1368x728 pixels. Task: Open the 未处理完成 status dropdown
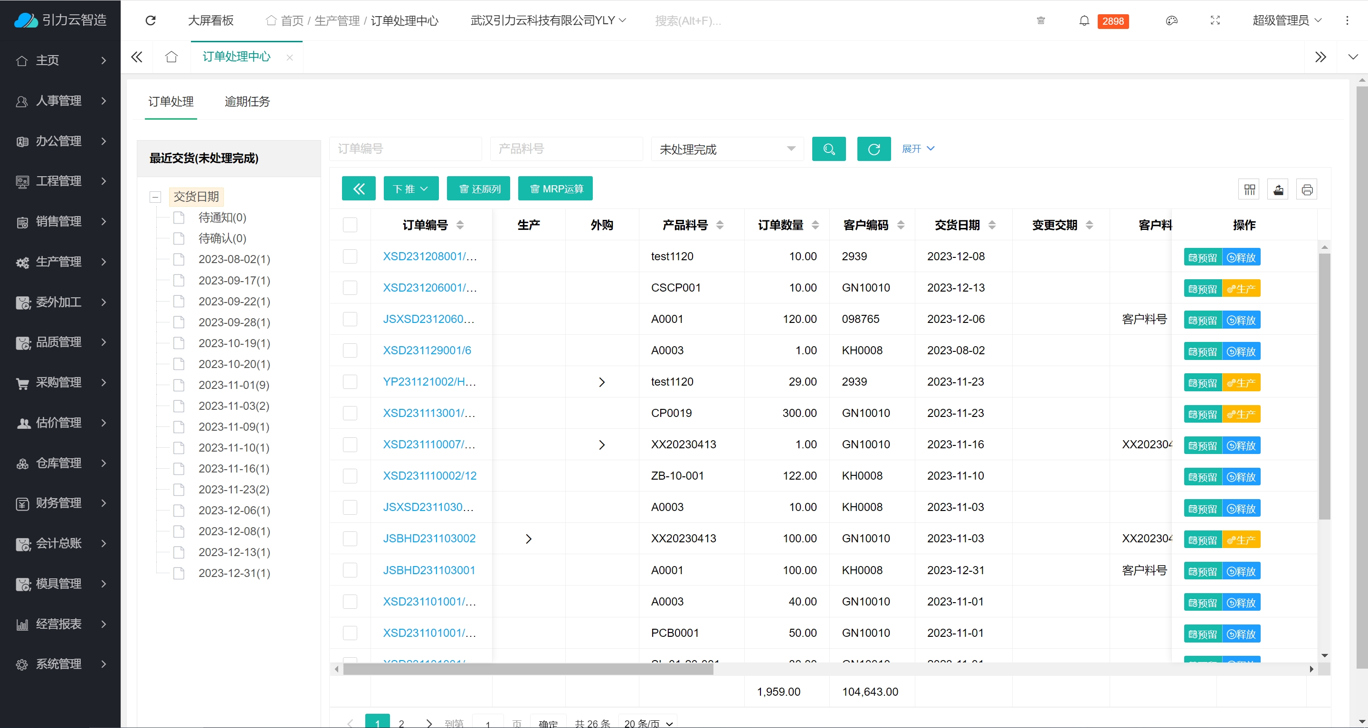coord(726,149)
